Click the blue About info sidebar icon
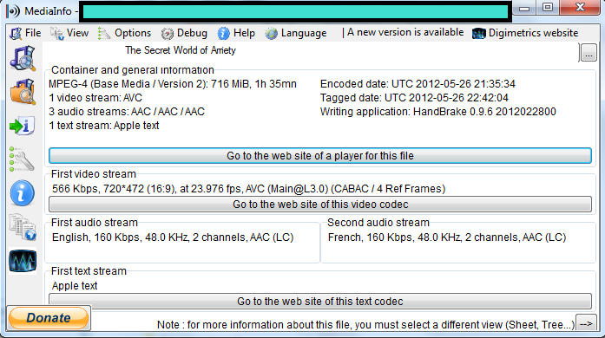This screenshot has height=338, width=605. click(x=23, y=192)
